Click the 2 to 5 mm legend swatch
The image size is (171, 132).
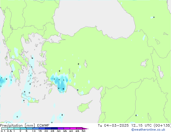pos(23,128)
